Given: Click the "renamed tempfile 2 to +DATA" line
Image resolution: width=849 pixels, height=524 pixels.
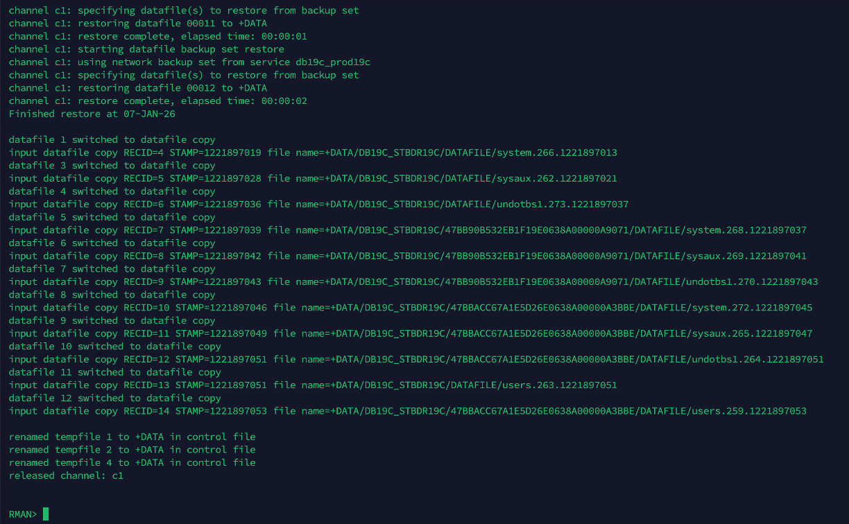Looking at the screenshot, I should point(132,450).
